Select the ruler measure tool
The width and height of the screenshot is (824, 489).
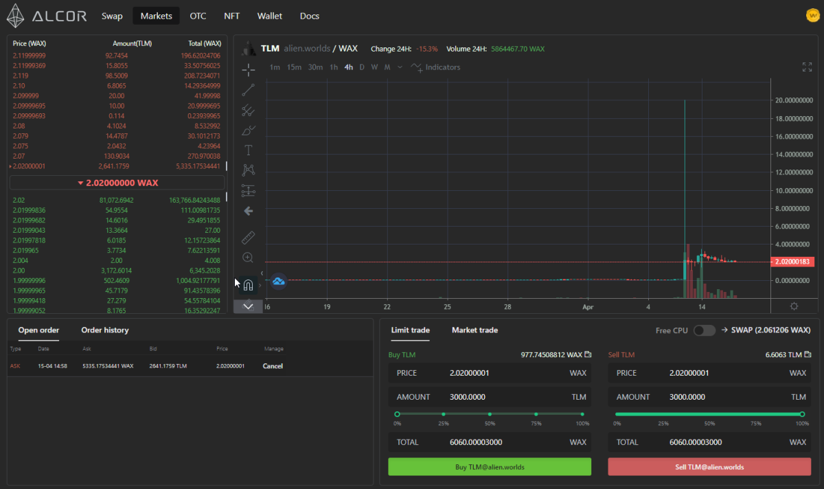(x=249, y=238)
